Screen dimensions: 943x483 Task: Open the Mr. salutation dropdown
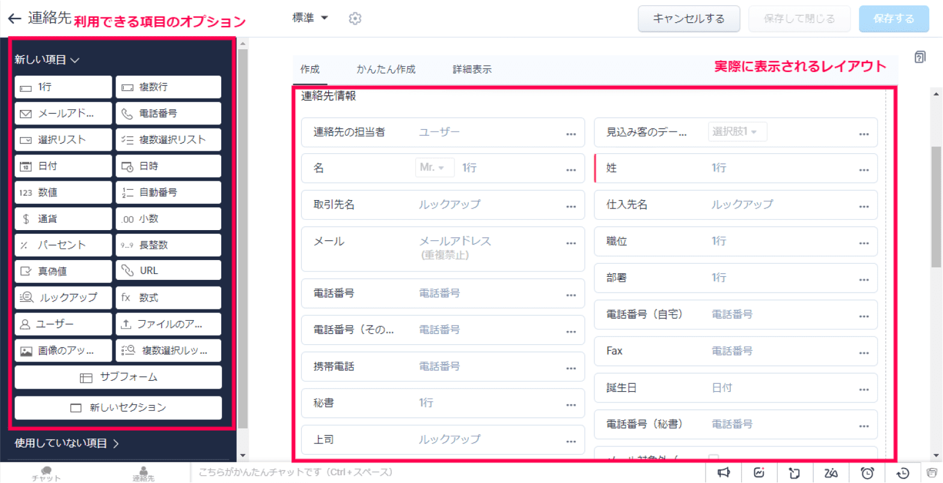pos(433,168)
